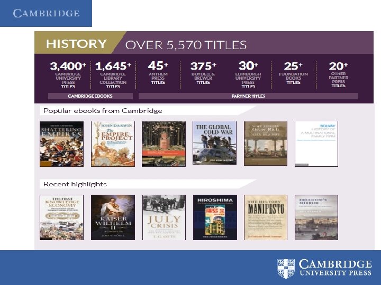Image resolution: width=381 pixels, height=285 pixels.
Task: Select the Hiroshima book cover
Action: (215, 217)
